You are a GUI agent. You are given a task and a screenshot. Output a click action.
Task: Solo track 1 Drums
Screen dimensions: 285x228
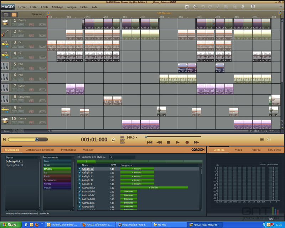click(x=15, y=25)
